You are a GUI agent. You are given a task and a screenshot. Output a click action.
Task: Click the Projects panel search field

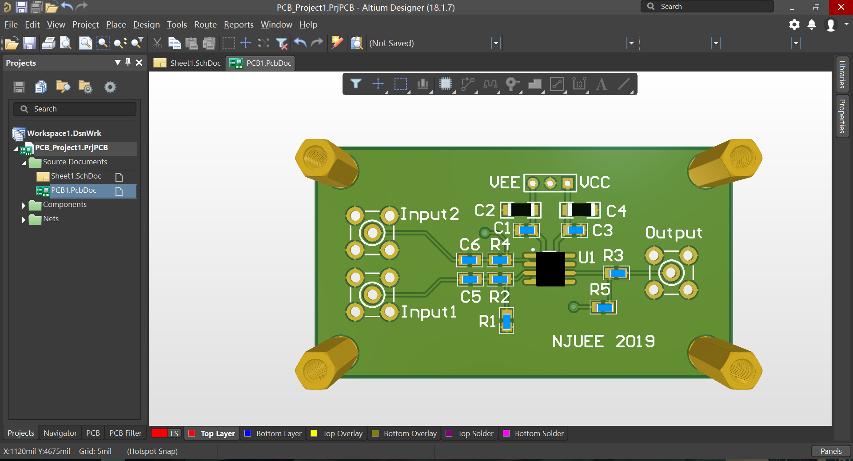pyautogui.click(x=75, y=109)
